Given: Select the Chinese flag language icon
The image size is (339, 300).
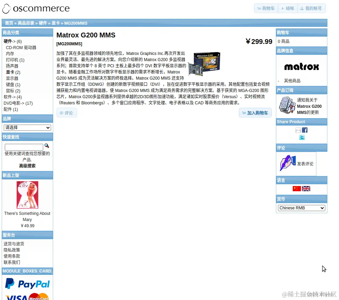Looking at the screenshot, I should click(x=297, y=188).
